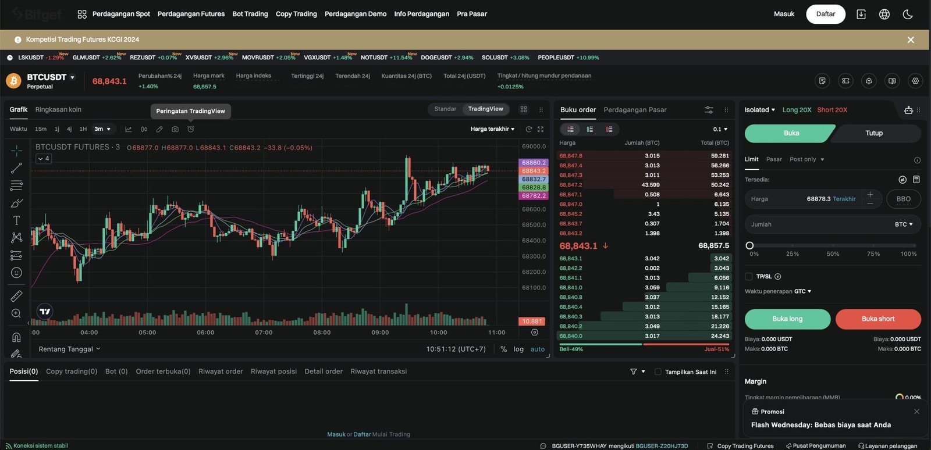Open the calculator icon next to Tersedia
The height and width of the screenshot is (450, 931).
pos(916,180)
